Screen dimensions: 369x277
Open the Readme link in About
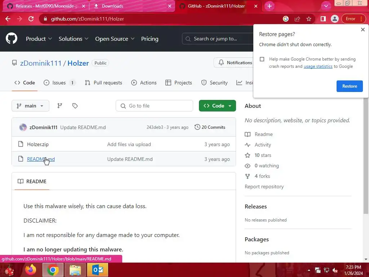(259, 134)
